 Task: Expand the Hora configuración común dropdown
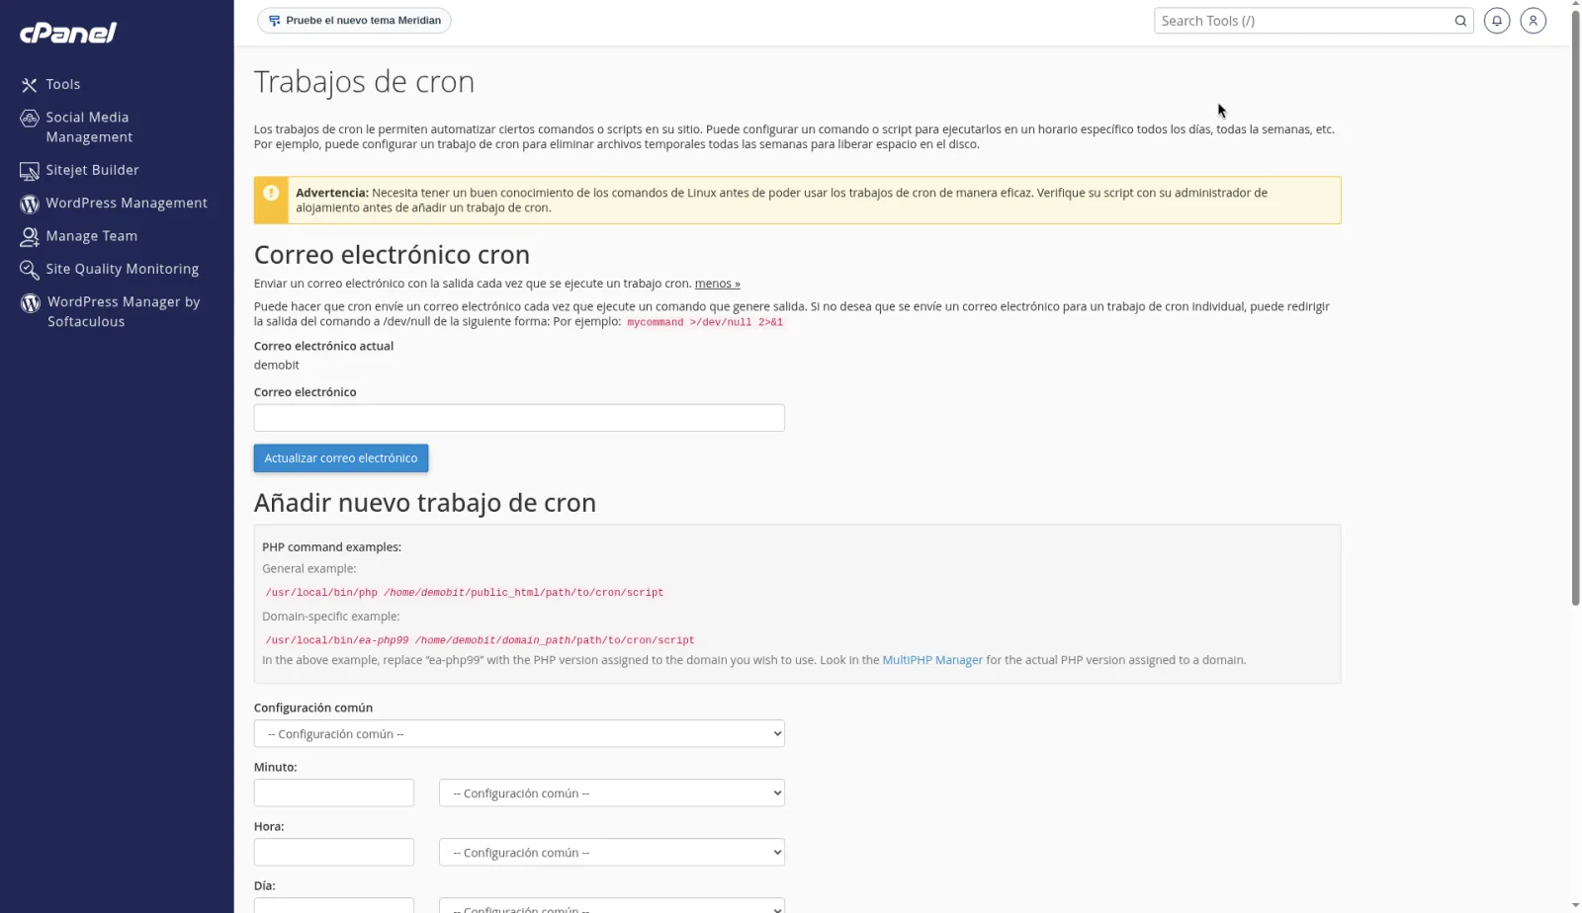pos(612,853)
